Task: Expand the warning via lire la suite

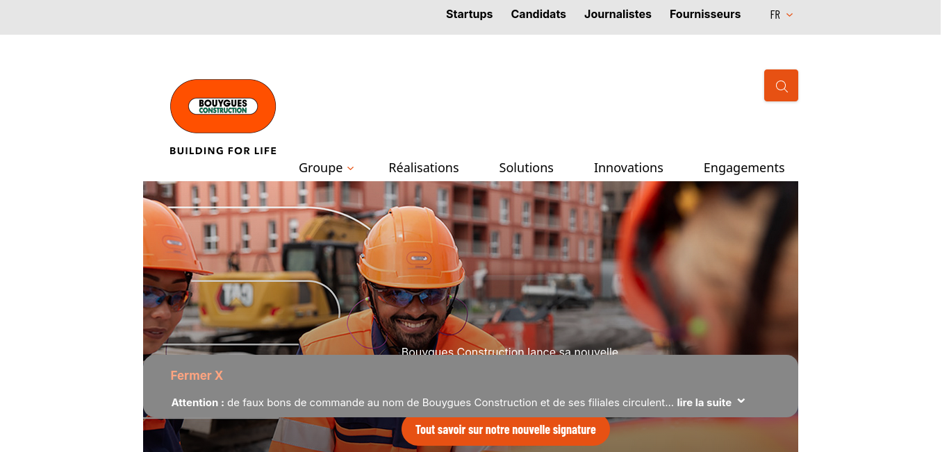Action: point(704,403)
